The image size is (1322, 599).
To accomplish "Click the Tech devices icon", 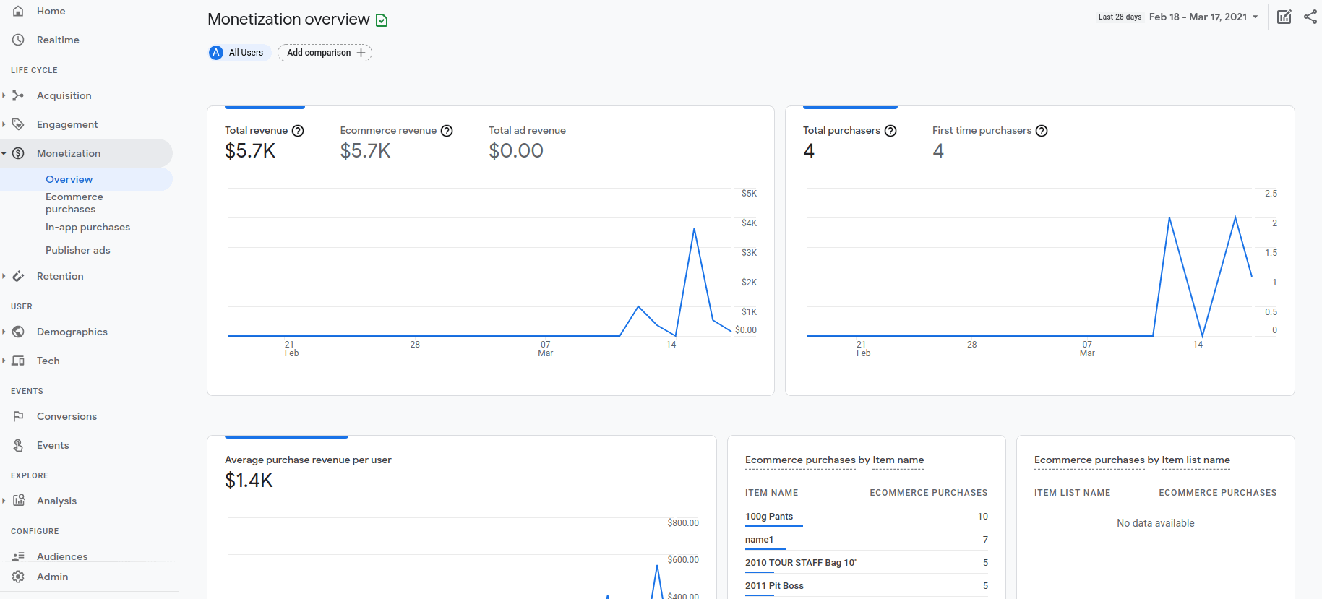I will 18,361.
